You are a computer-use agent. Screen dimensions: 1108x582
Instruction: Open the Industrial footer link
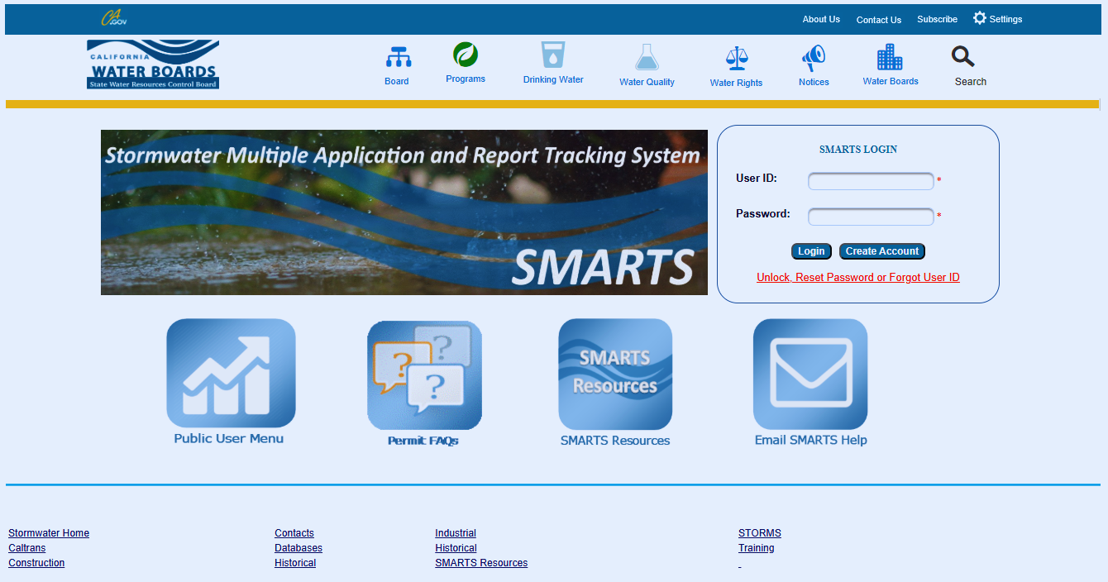point(456,533)
